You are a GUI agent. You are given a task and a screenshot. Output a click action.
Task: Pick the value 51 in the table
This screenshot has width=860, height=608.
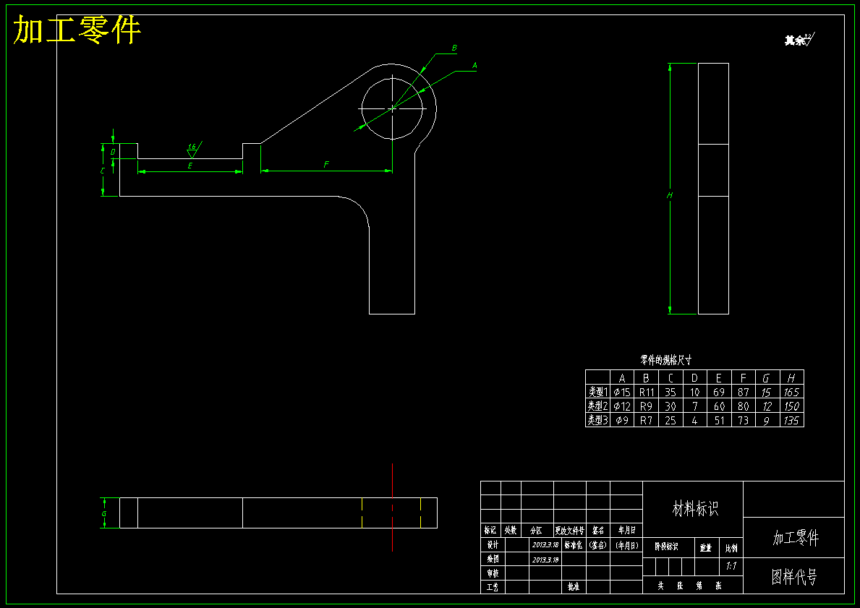[718, 421]
